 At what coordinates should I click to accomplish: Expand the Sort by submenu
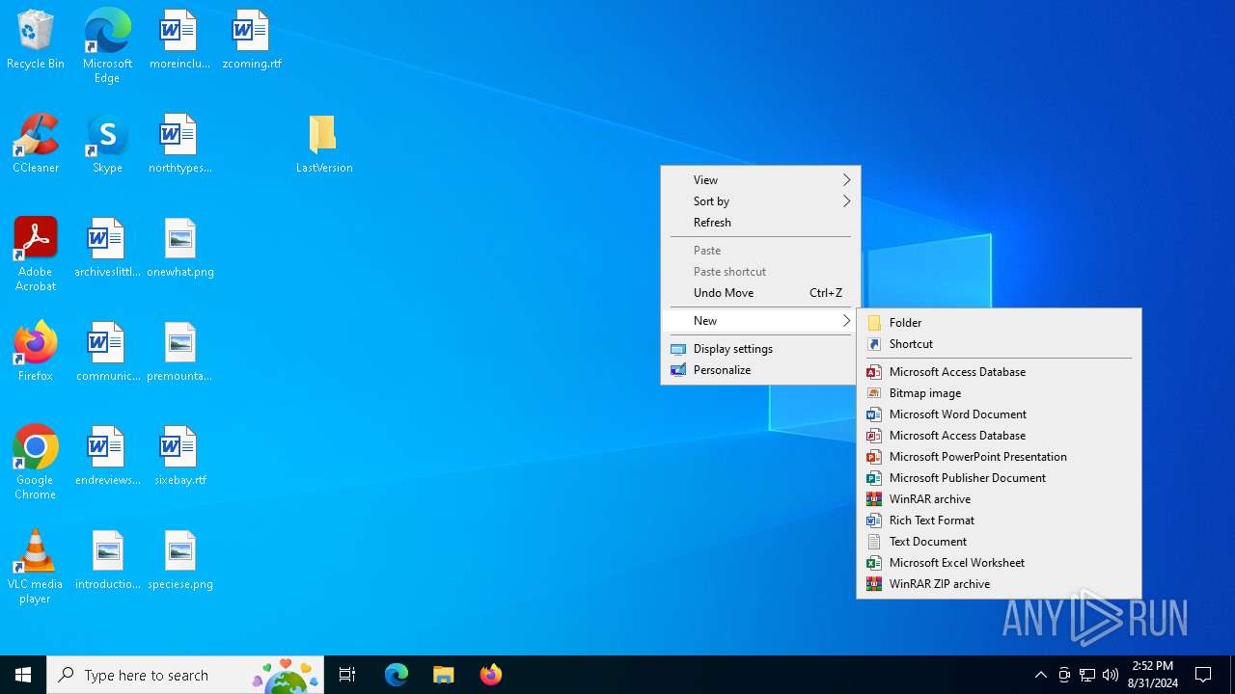760,201
